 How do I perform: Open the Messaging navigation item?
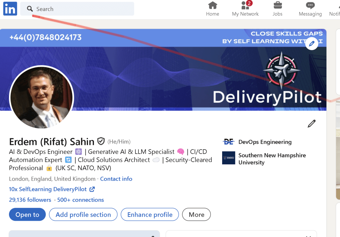point(310,9)
